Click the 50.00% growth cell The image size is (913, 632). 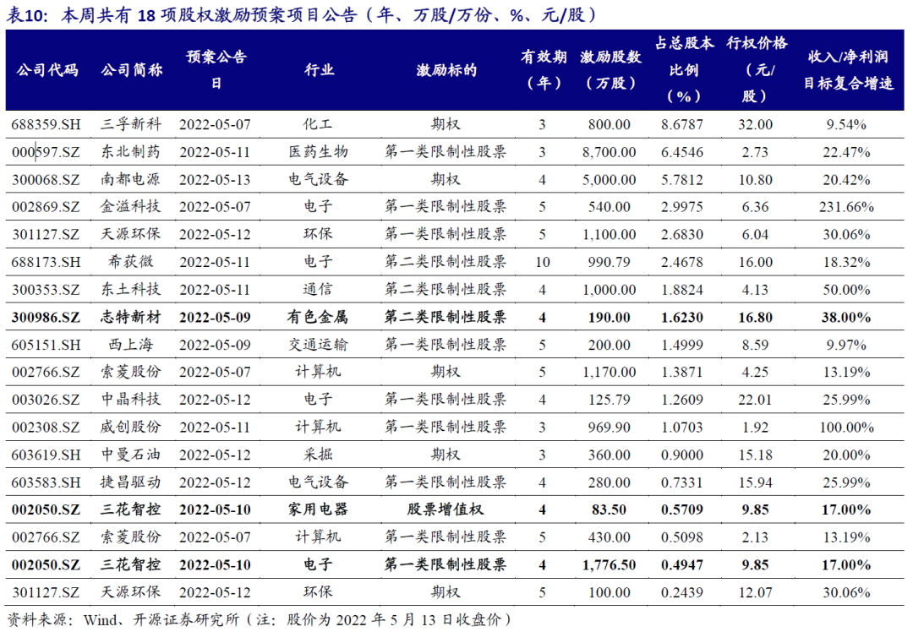(x=846, y=290)
